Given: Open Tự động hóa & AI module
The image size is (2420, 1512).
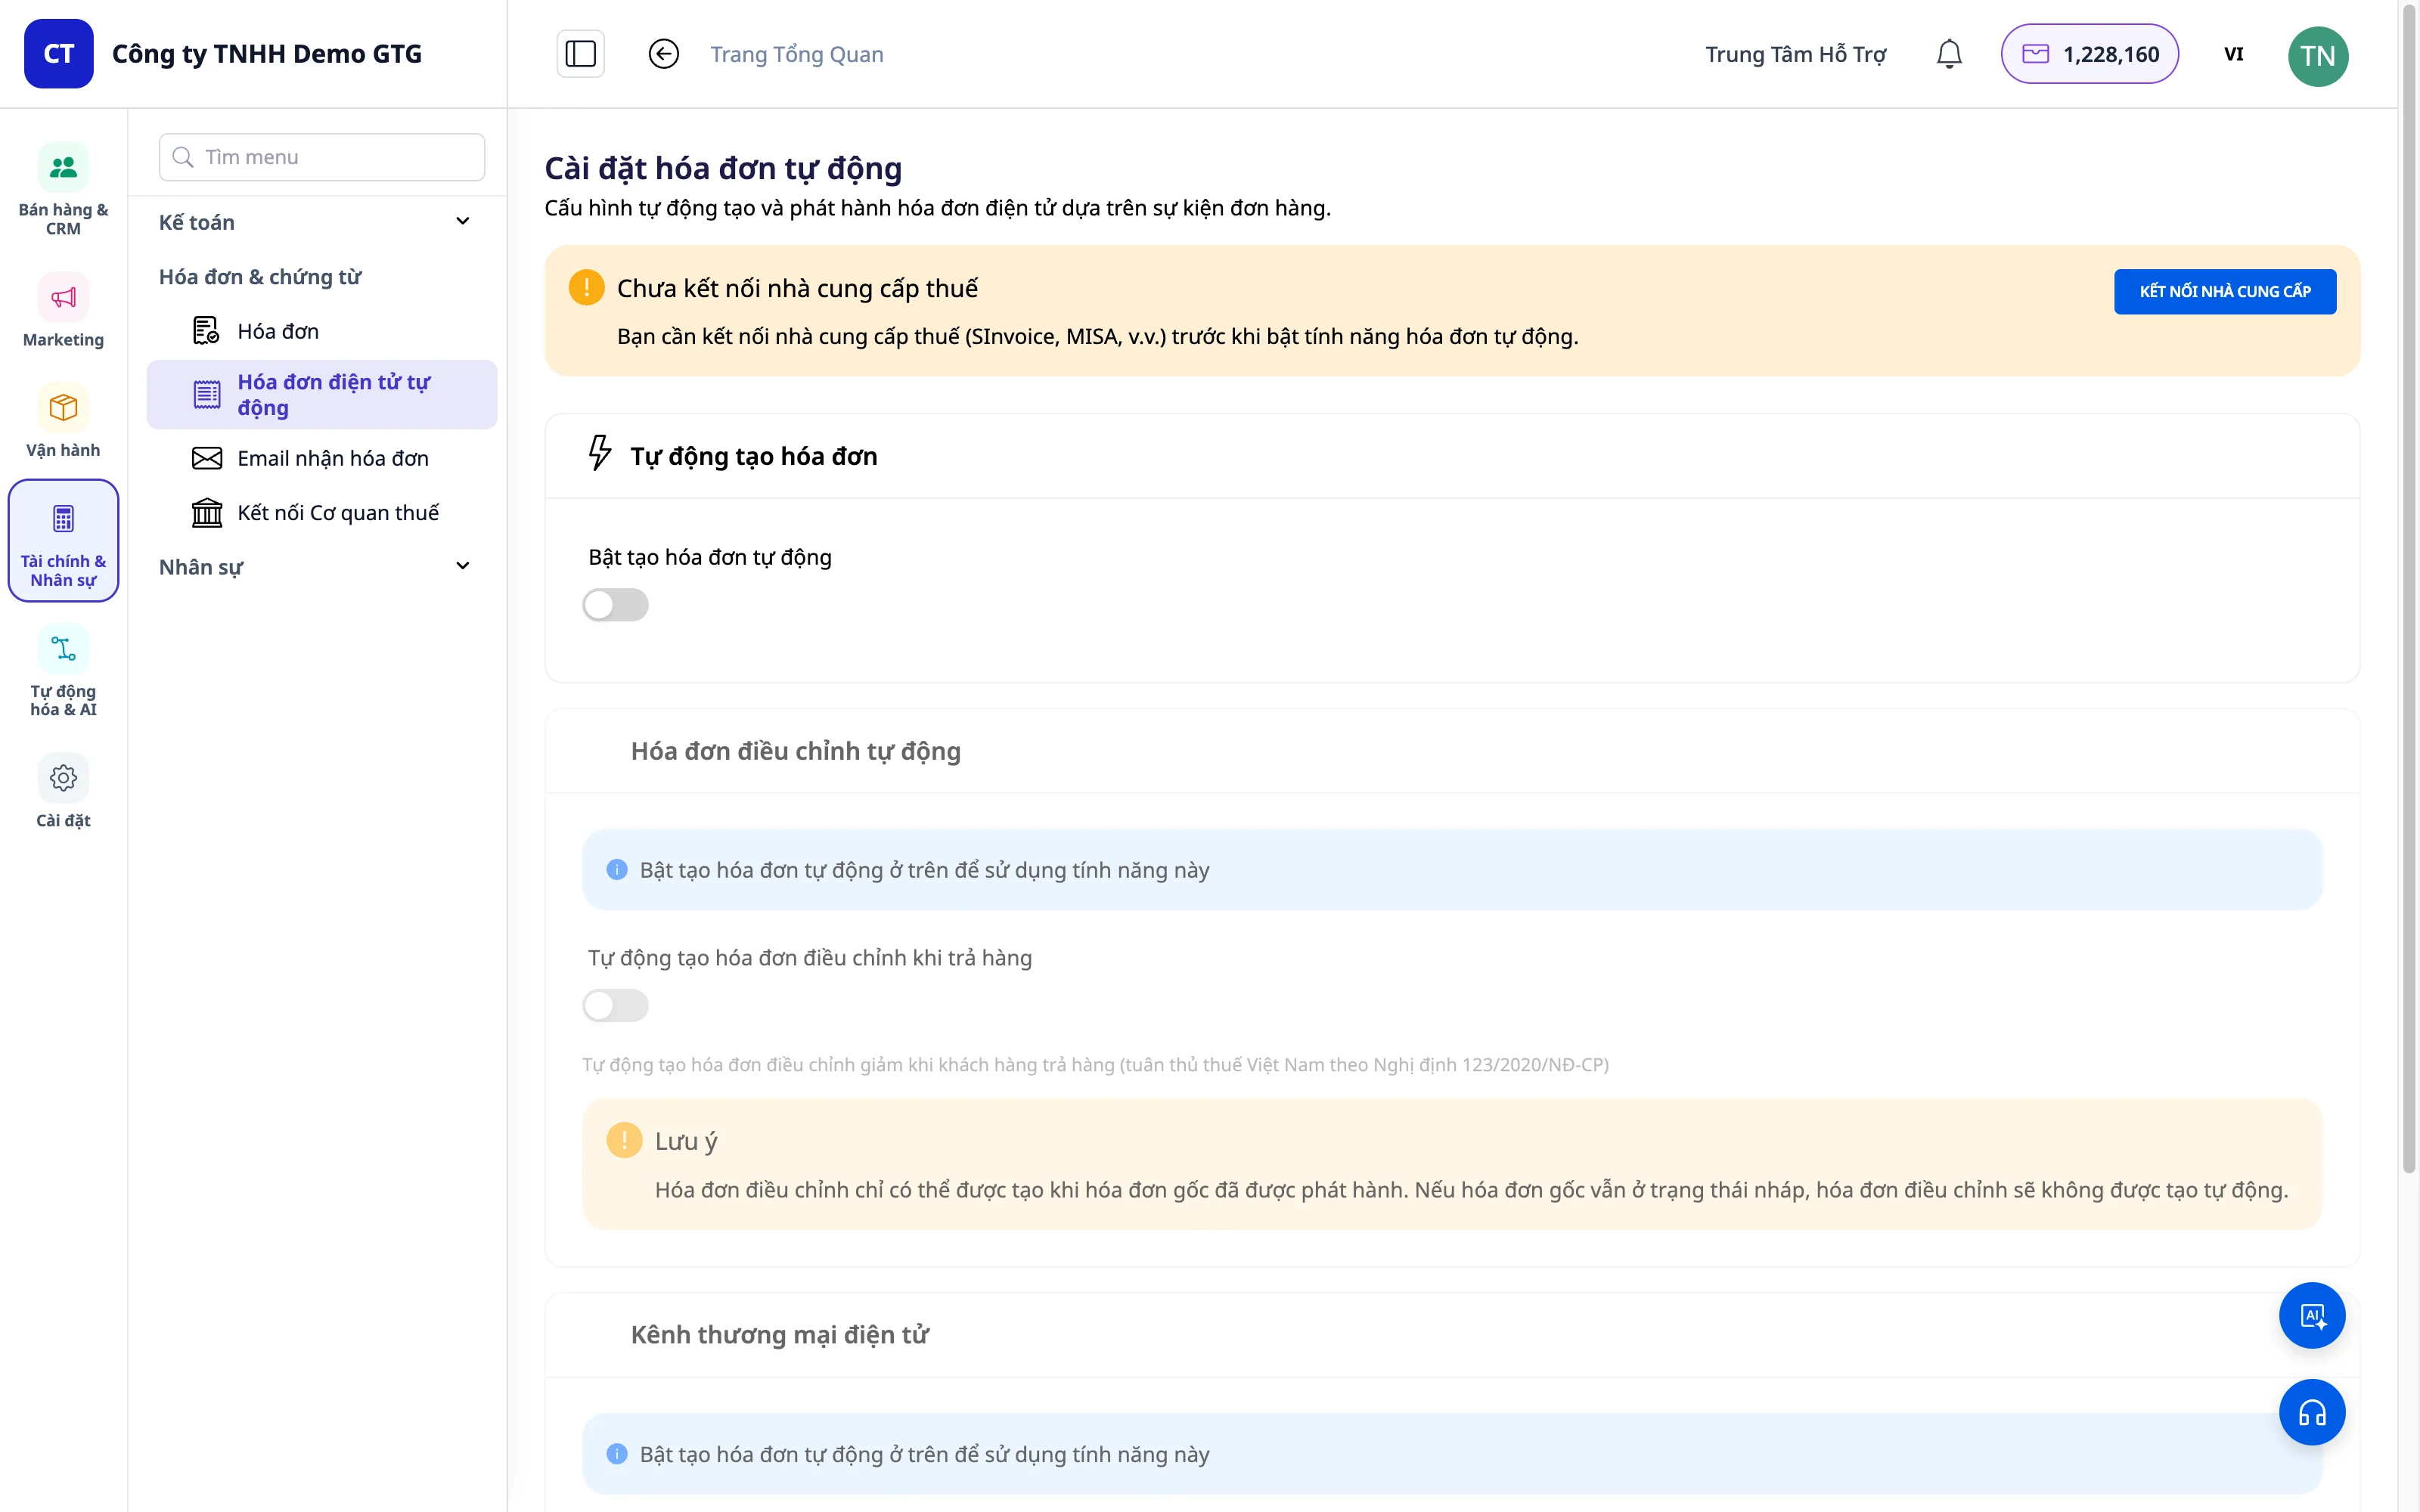Looking at the screenshot, I should coord(63,671).
